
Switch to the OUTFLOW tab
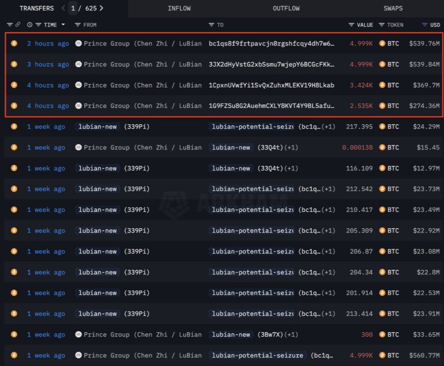click(x=286, y=8)
